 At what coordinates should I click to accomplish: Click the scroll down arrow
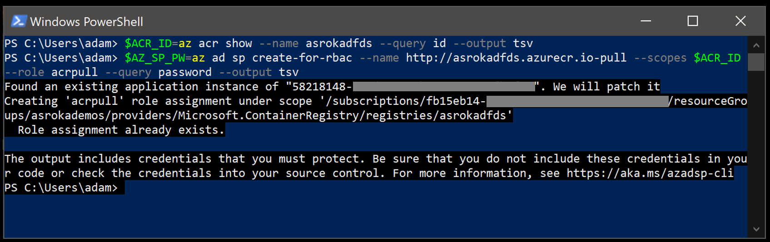pyautogui.click(x=756, y=229)
